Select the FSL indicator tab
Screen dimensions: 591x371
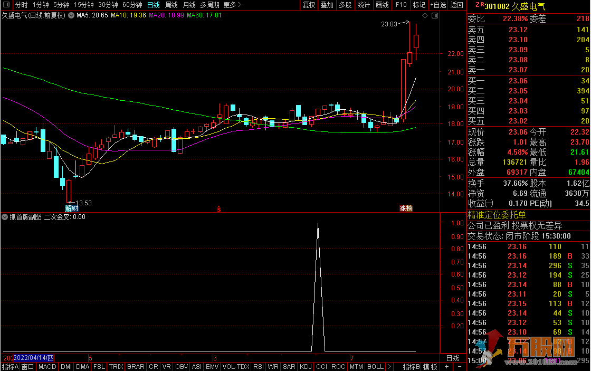99,367
